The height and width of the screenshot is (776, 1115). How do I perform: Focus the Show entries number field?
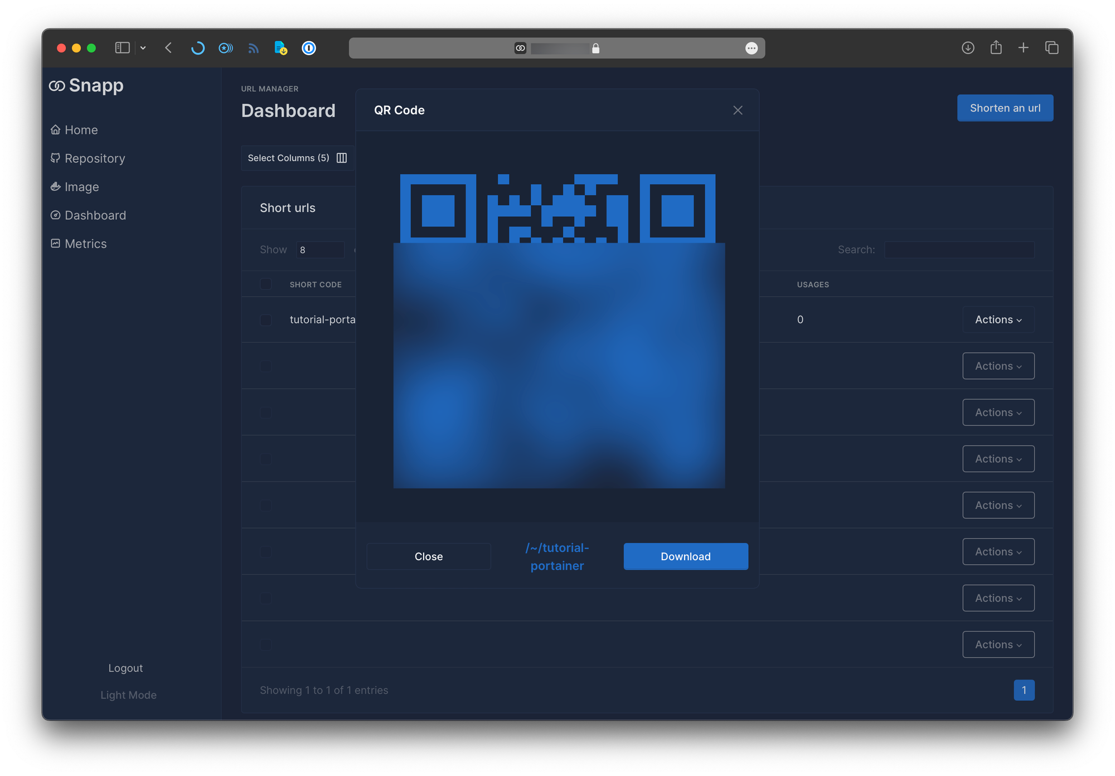tap(320, 250)
